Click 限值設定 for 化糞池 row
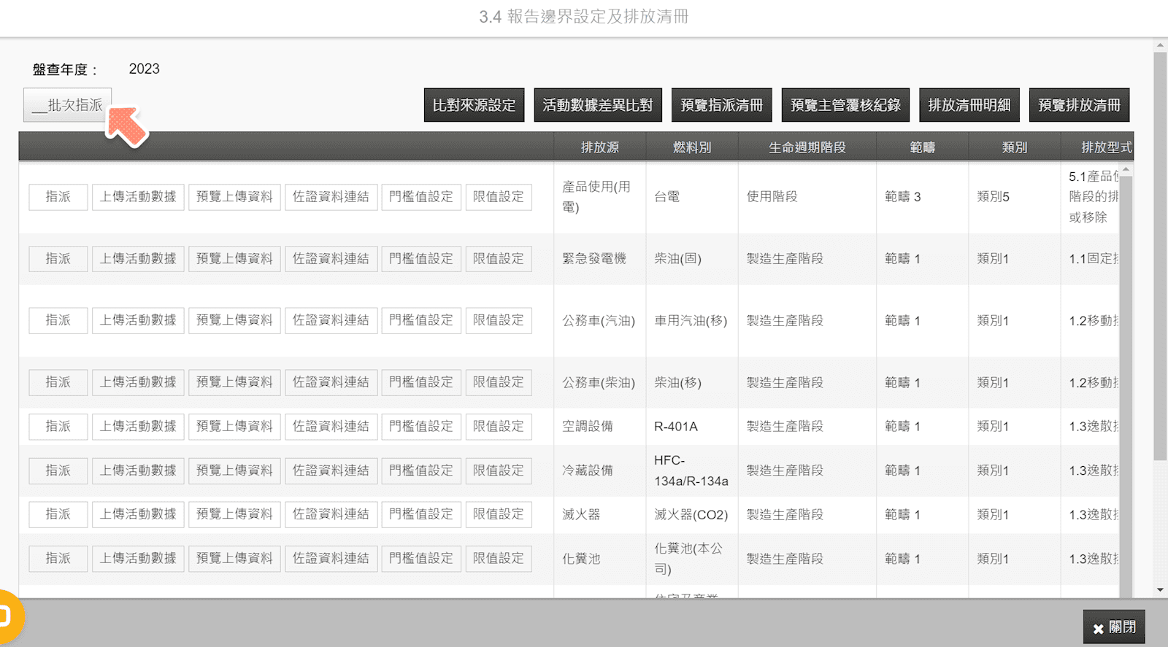 pos(499,559)
